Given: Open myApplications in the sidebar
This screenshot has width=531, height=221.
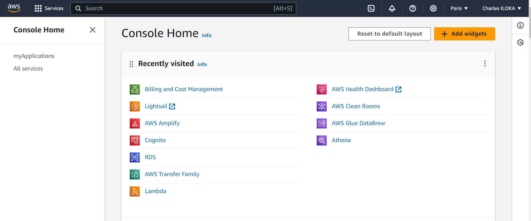Looking at the screenshot, I should pyautogui.click(x=34, y=56).
